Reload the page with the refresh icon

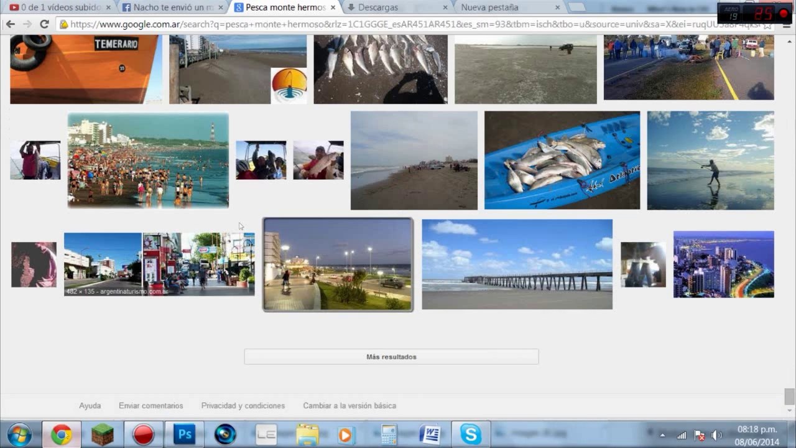point(44,24)
